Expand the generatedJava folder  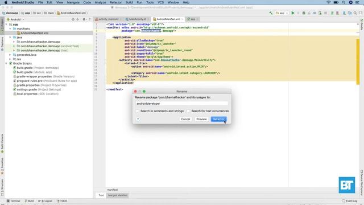(x=10, y=55)
